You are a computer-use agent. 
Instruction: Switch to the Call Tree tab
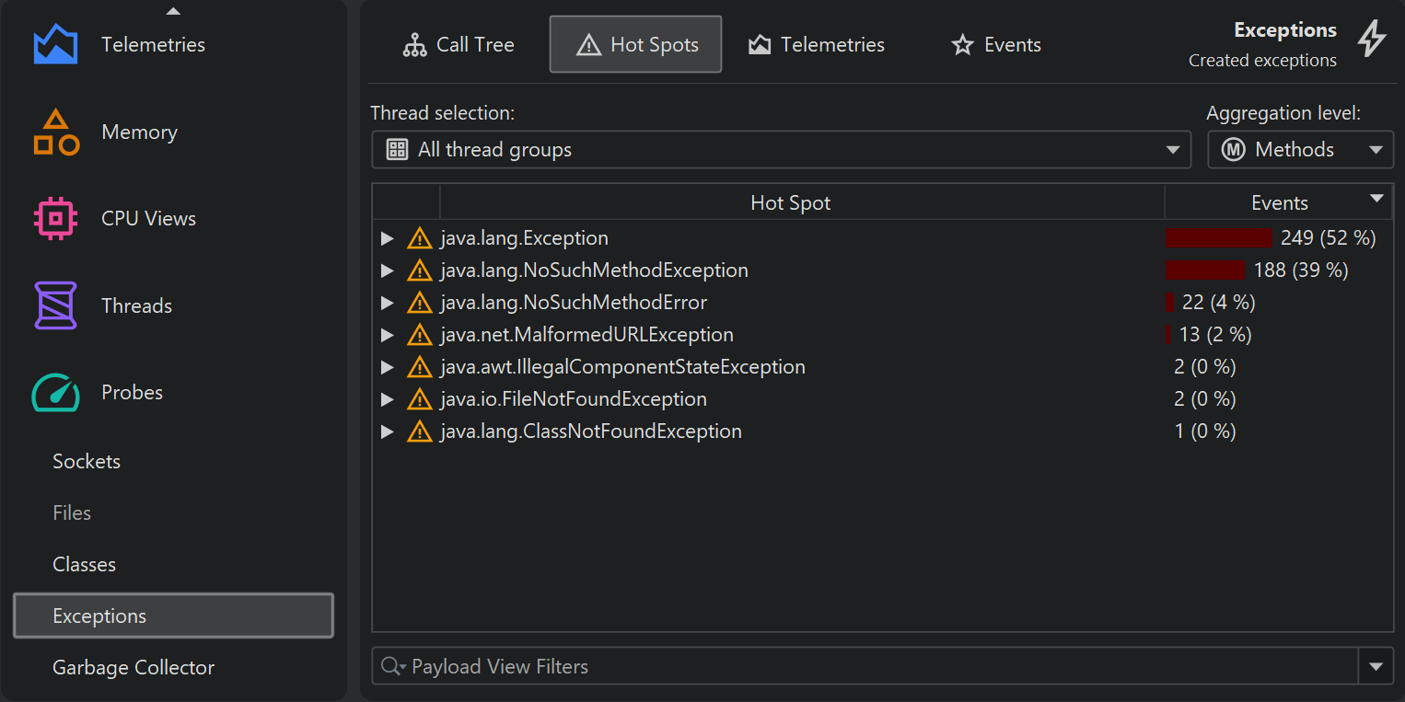point(459,45)
